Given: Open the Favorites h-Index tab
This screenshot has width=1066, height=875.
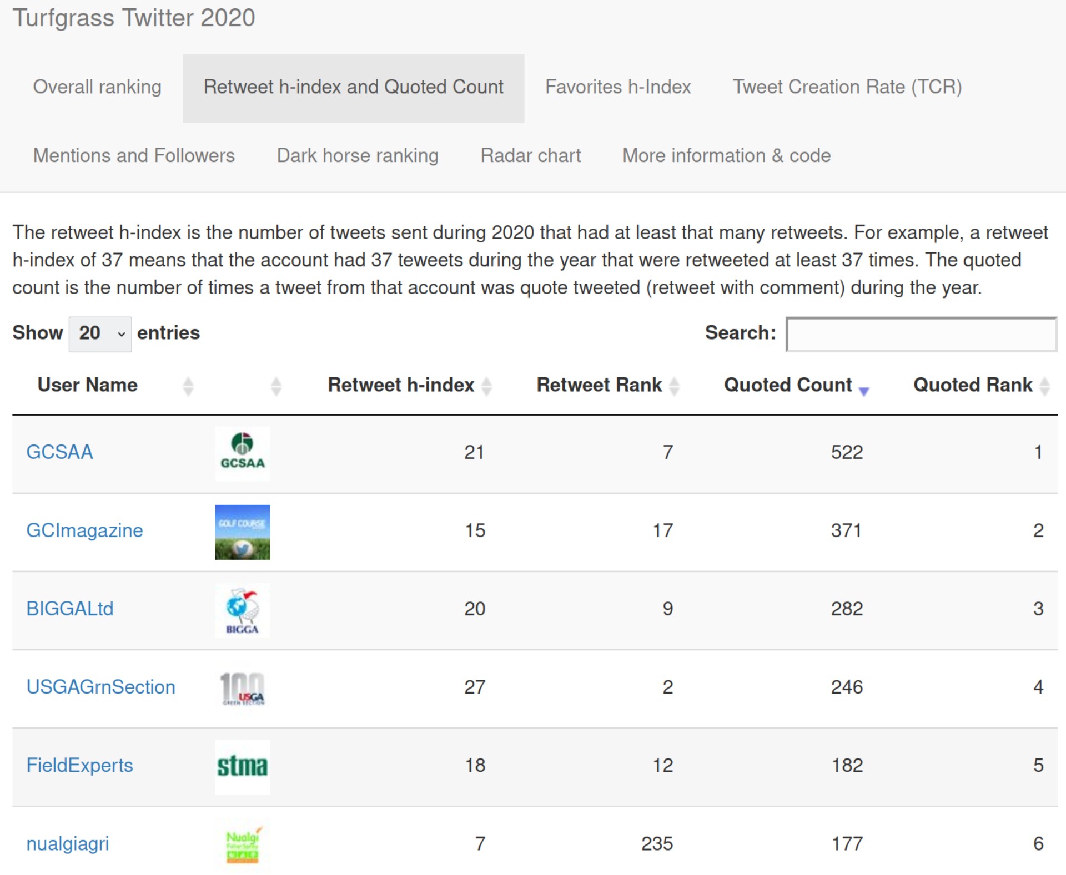Looking at the screenshot, I should 618,87.
